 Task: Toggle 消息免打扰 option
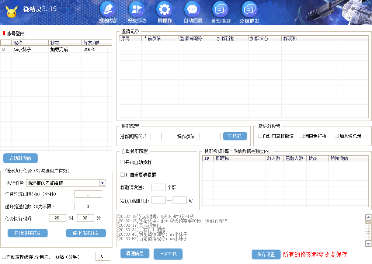click(x=301, y=135)
